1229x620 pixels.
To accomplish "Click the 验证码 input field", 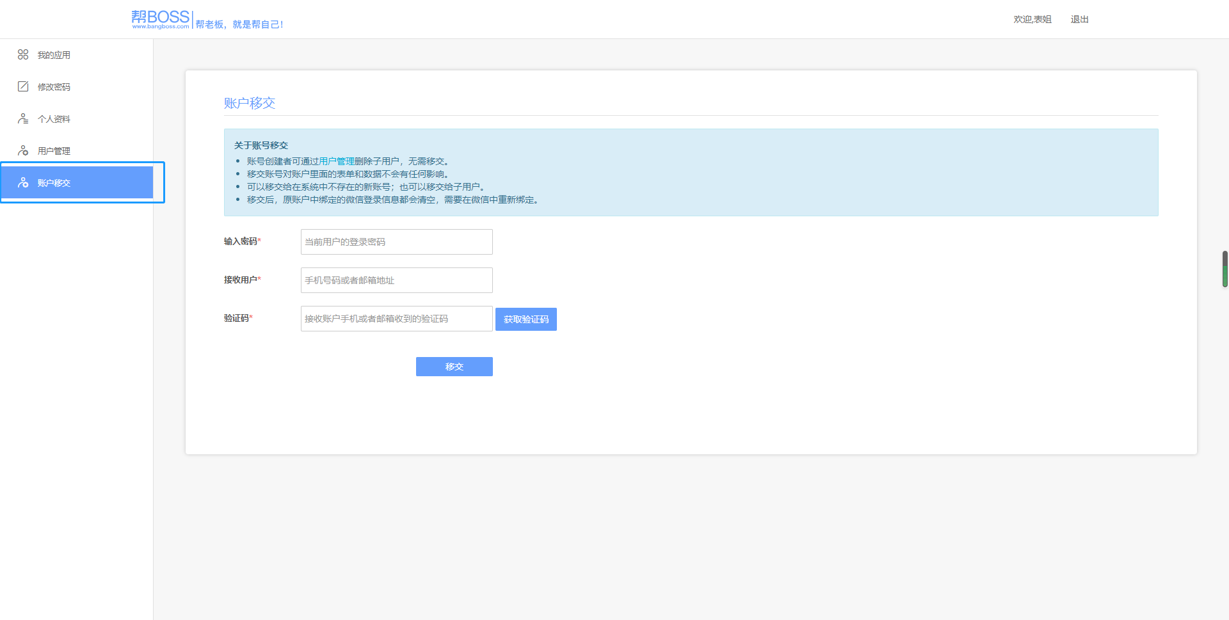I will pos(396,319).
